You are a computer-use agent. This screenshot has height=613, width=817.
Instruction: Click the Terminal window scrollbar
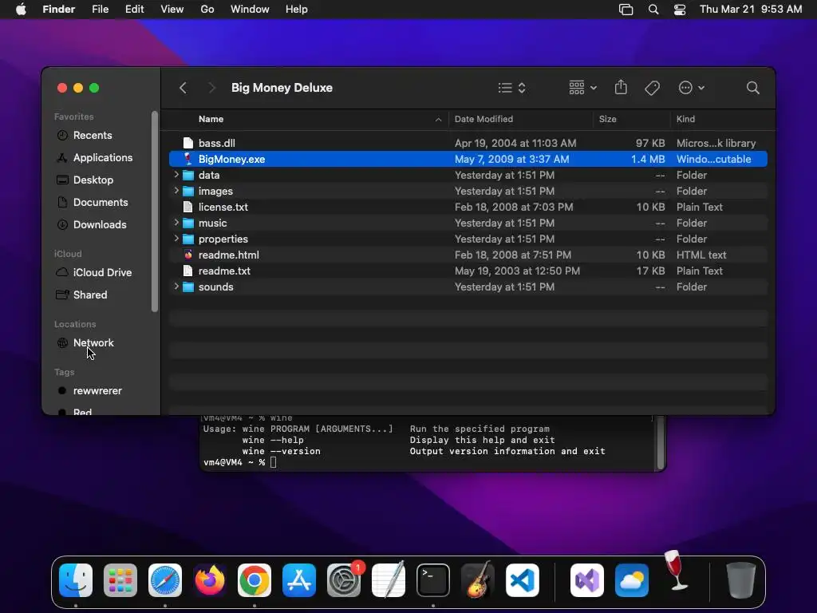click(x=660, y=443)
